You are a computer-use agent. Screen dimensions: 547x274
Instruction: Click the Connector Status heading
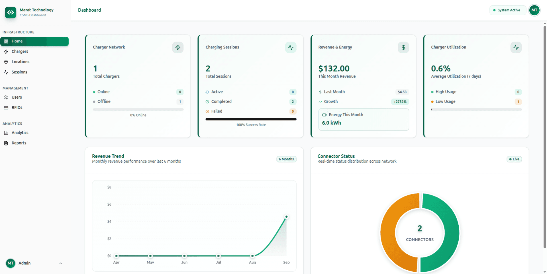click(x=336, y=156)
